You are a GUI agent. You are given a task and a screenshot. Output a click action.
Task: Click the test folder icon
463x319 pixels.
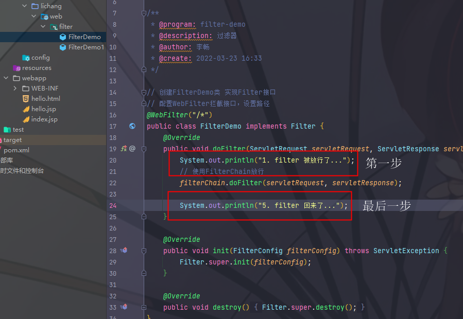(7, 130)
